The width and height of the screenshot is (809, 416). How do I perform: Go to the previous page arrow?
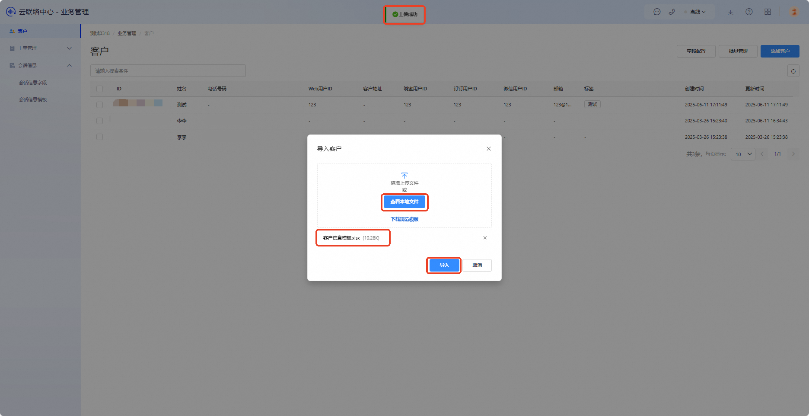(762, 154)
